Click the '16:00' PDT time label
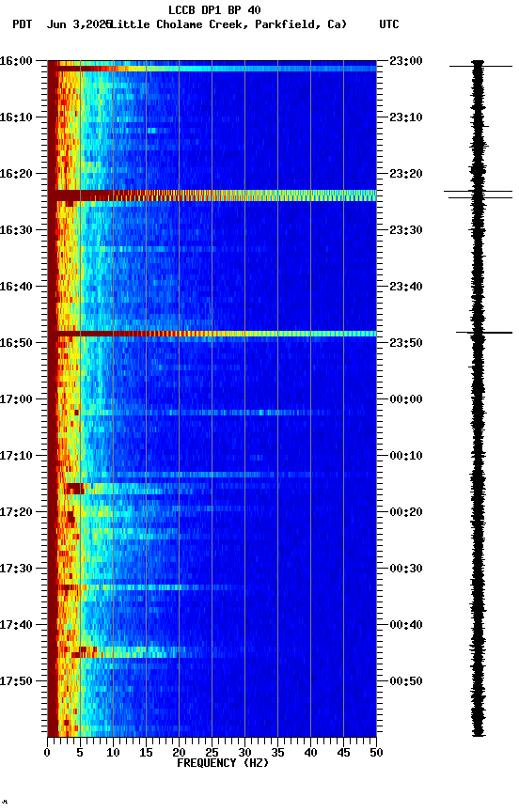The width and height of the screenshot is (519, 812). [x=16, y=61]
